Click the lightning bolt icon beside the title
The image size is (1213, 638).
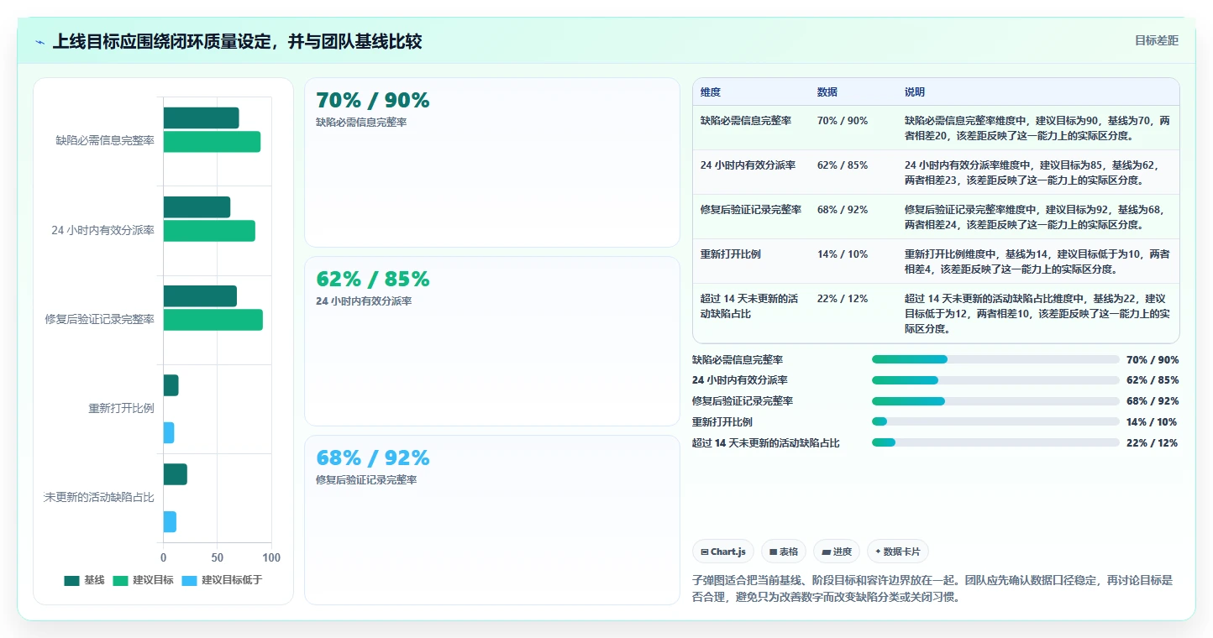[40, 42]
